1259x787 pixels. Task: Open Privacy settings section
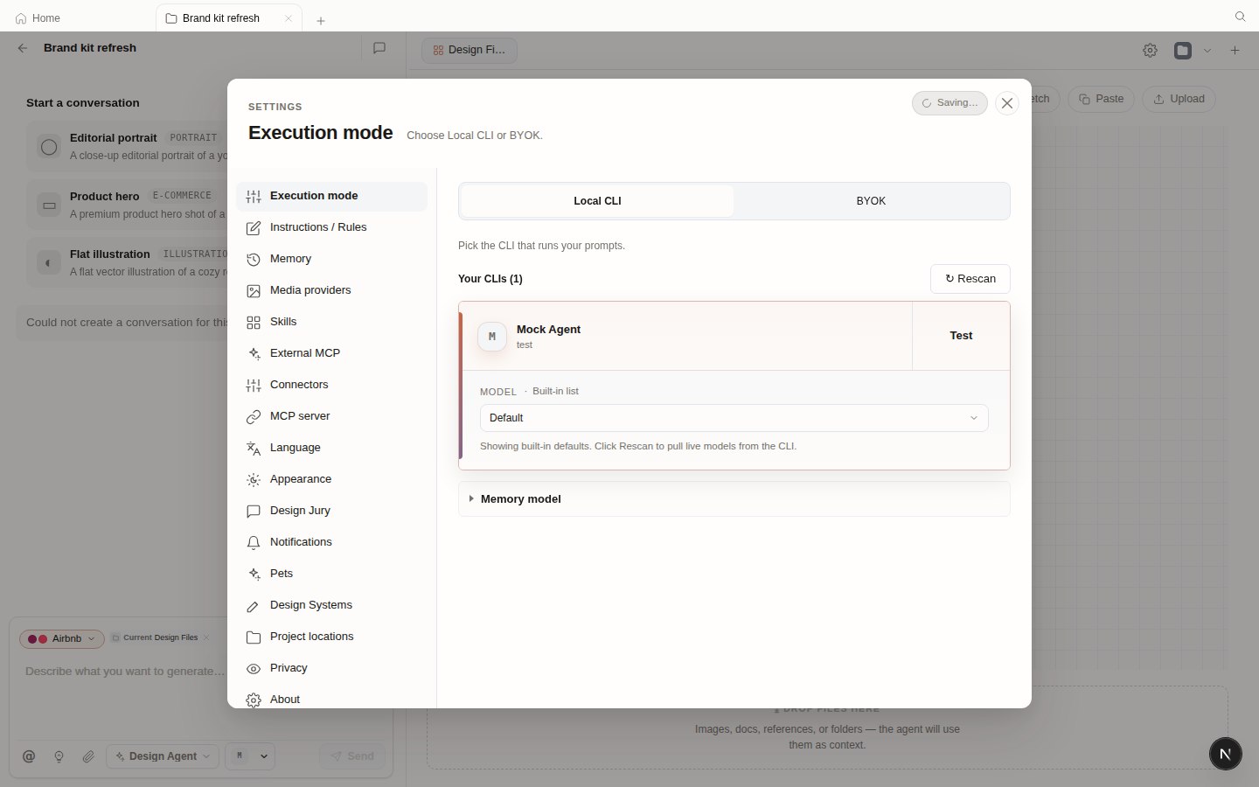click(x=331, y=668)
